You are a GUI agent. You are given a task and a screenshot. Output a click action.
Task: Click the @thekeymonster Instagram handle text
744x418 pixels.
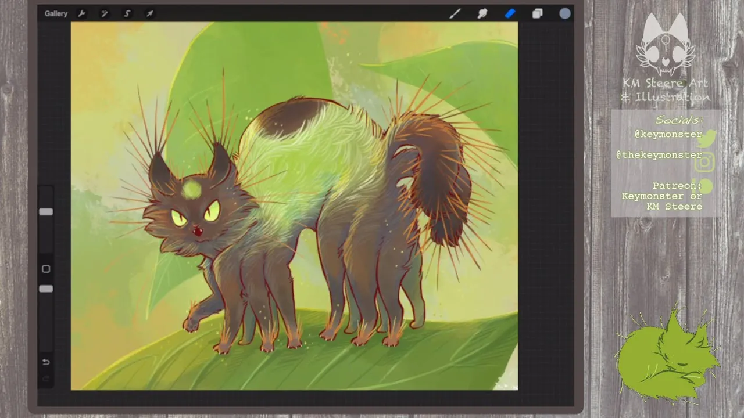tap(659, 155)
